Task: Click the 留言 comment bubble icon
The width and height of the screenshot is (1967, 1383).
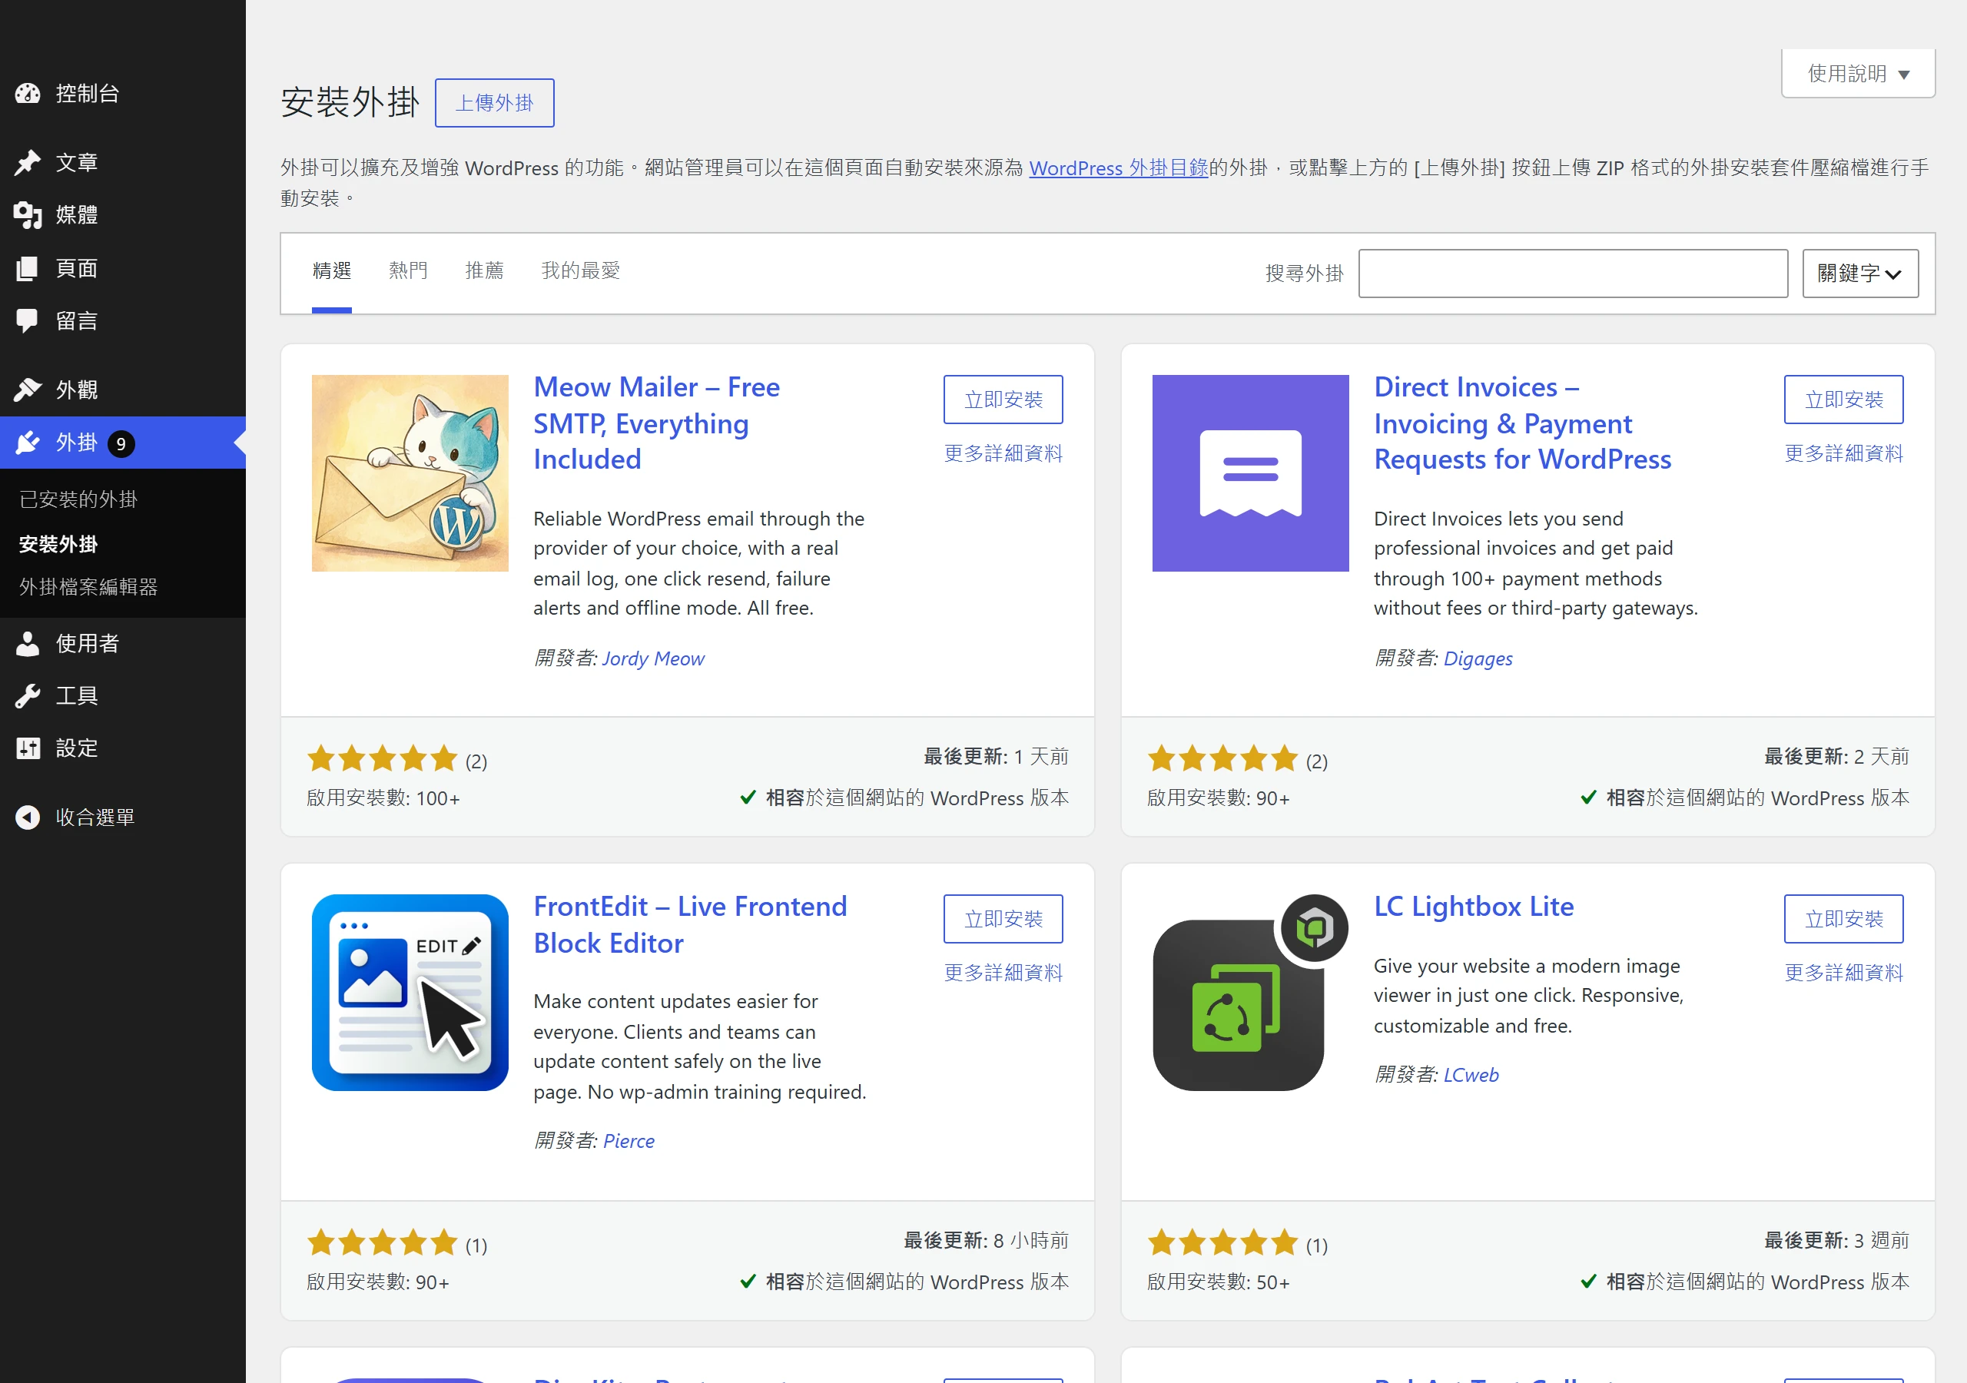Action: [28, 321]
